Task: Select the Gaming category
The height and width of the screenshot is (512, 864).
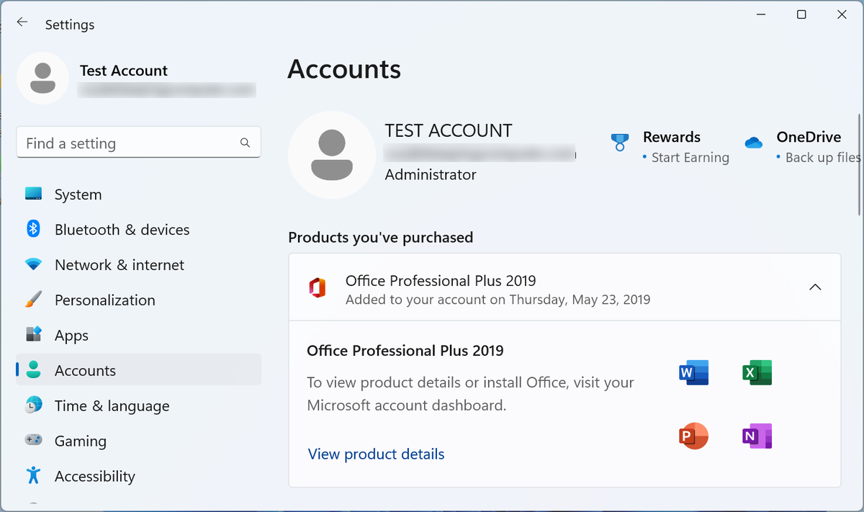Action: click(x=80, y=441)
